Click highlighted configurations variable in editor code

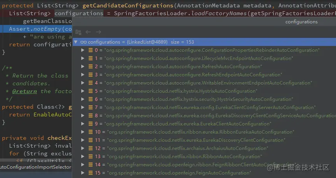(79, 13)
